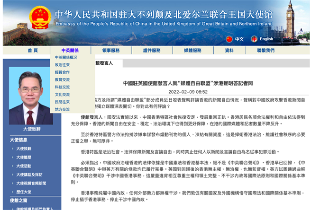
Task: Open the 聯繫我們 menu
Action: [x=266, y=51]
